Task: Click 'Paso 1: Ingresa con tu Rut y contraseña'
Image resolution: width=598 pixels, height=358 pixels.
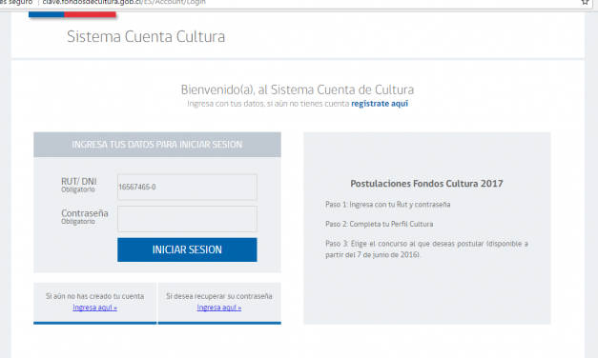Action: [388, 205]
